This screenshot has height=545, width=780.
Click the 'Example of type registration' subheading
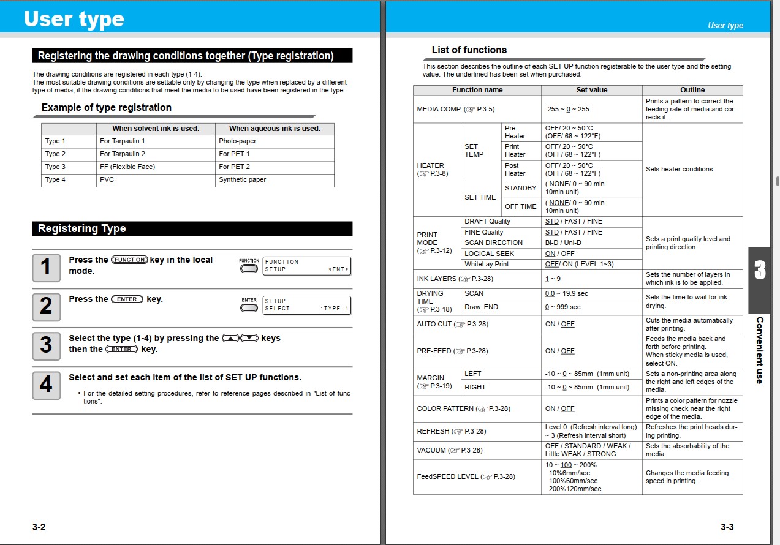pos(107,107)
